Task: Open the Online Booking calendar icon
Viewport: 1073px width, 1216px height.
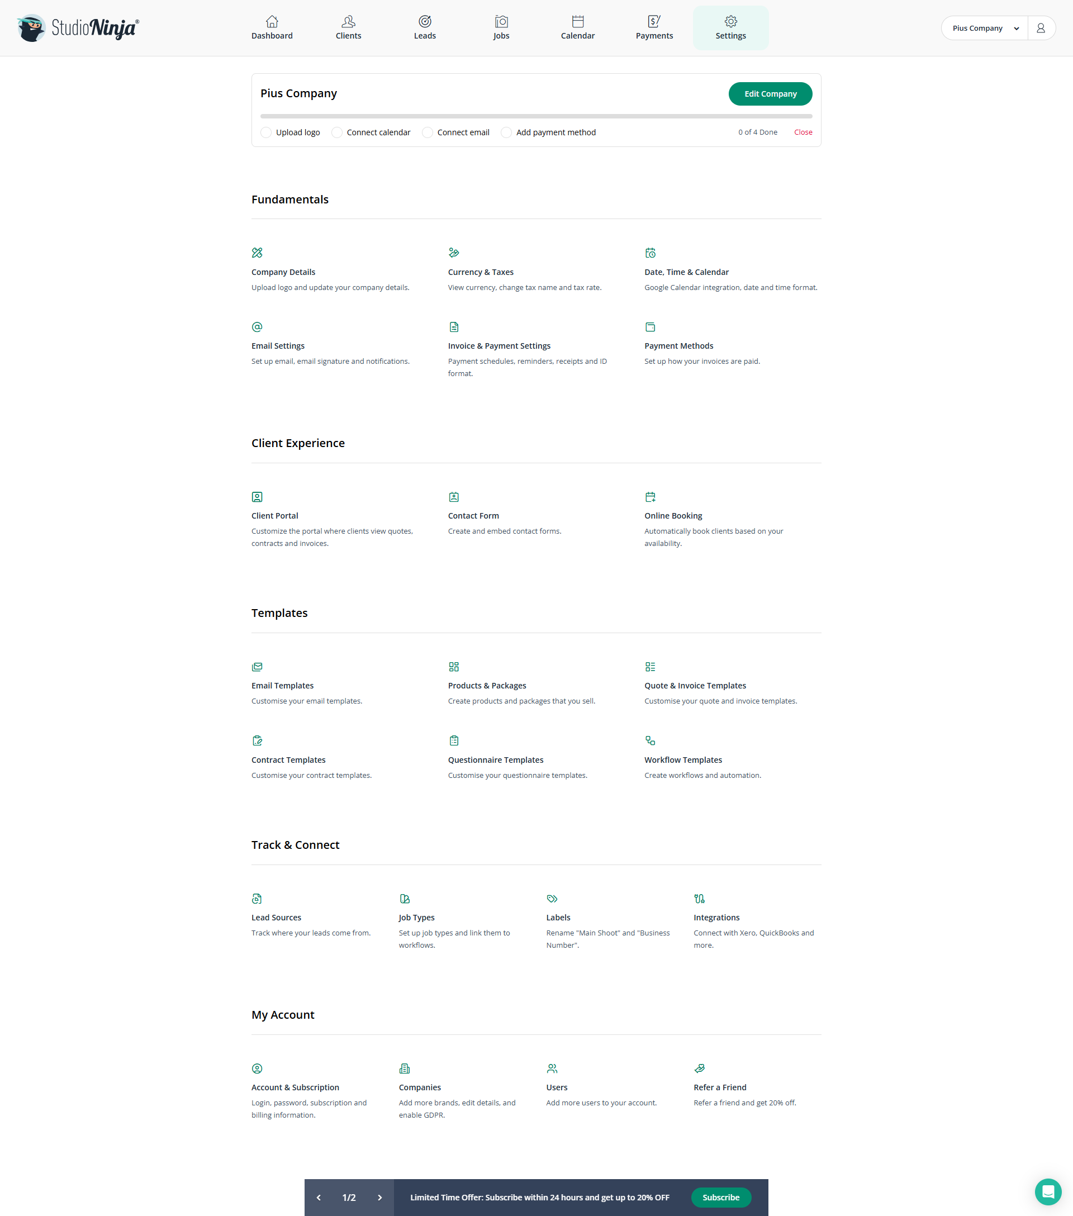Action: coord(650,497)
